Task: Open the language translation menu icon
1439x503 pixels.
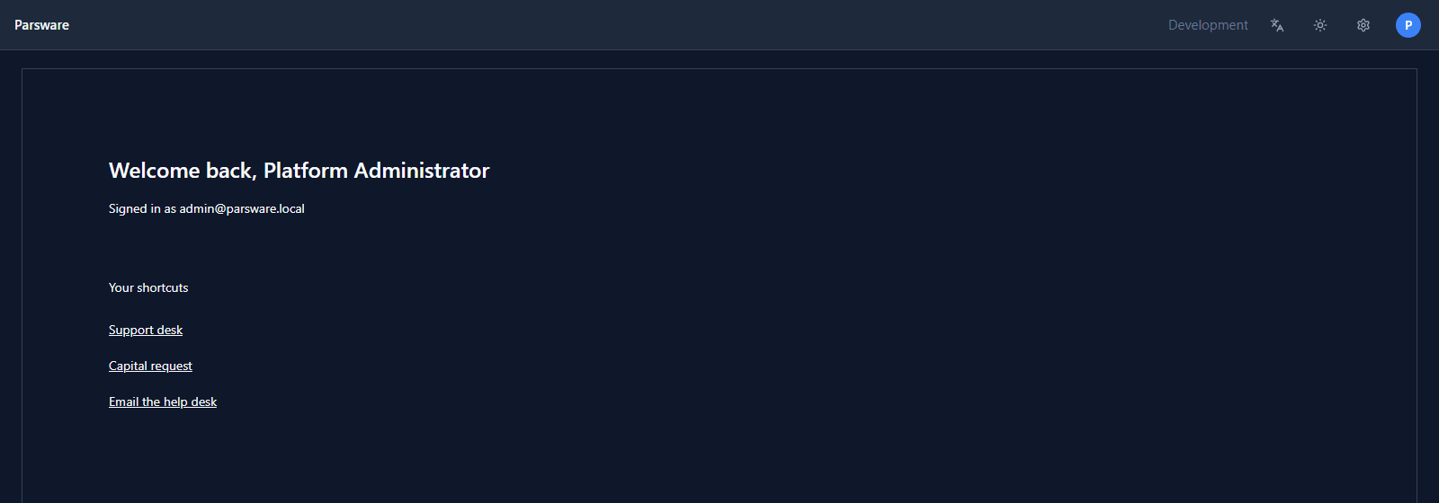Action: [x=1277, y=25]
